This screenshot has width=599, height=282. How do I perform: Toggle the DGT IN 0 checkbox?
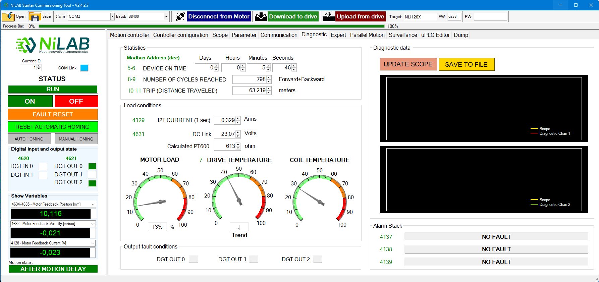click(43, 166)
